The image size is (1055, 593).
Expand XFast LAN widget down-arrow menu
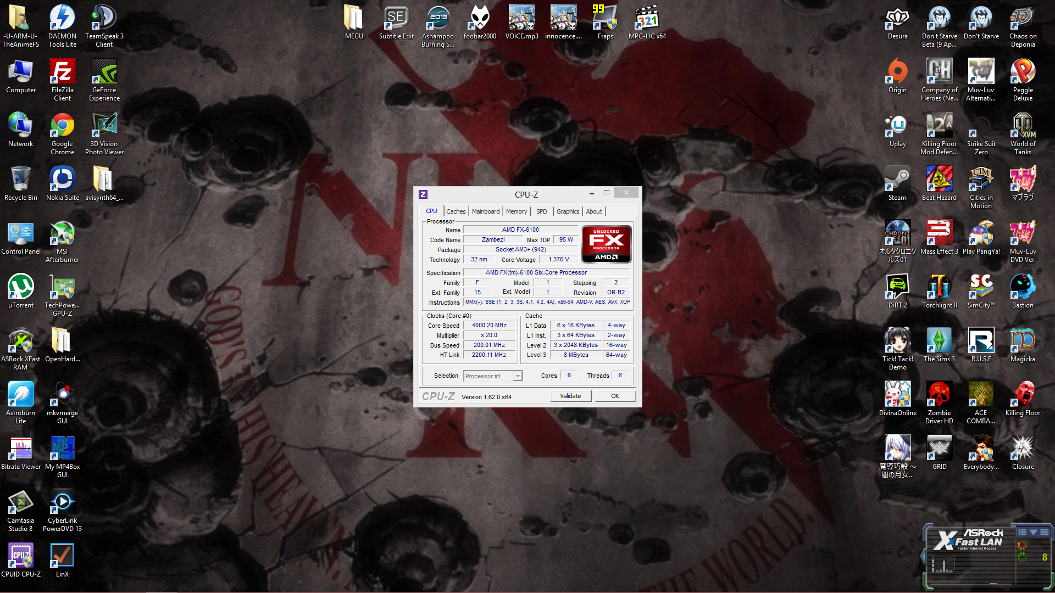[x=1033, y=532]
